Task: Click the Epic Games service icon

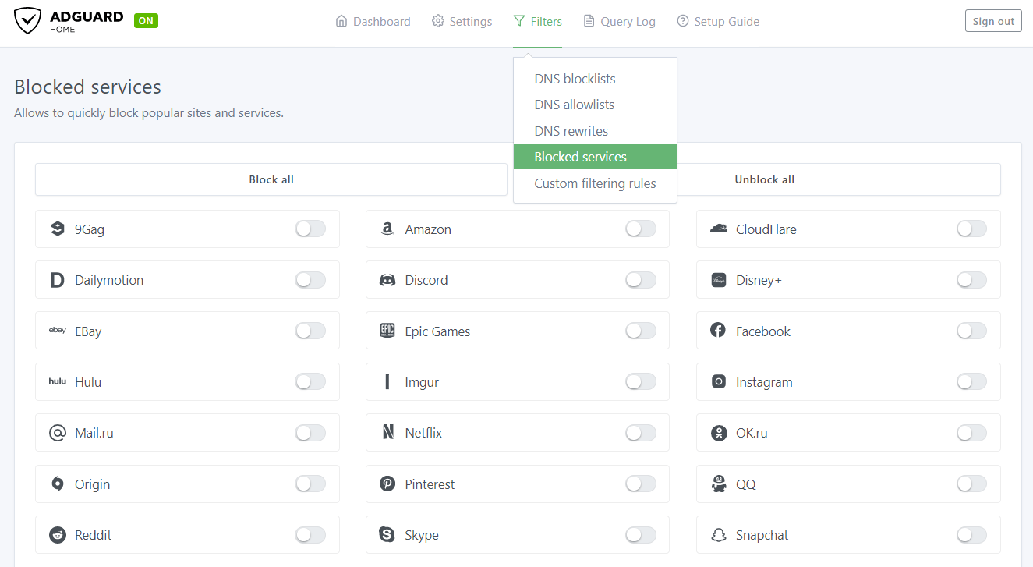Action: click(387, 331)
